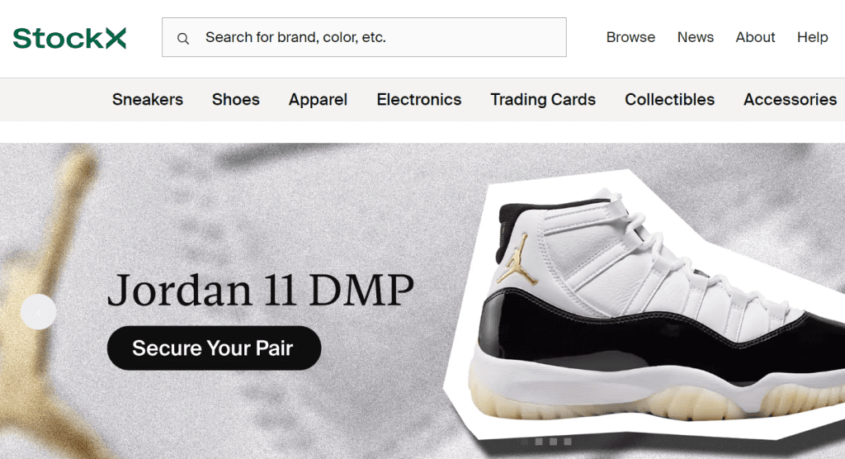Screen dimensions: 845x459
Task: Click the Jordan 11 DMP headline
Action: pyautogui.click(x=261, y=290)
